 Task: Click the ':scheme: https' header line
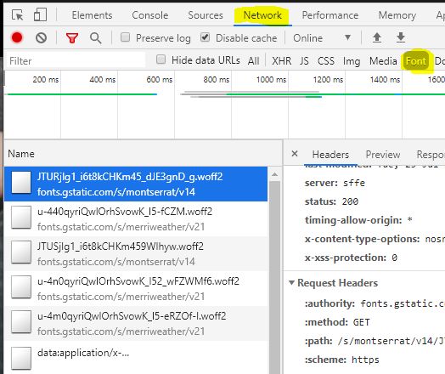[342, 360]
